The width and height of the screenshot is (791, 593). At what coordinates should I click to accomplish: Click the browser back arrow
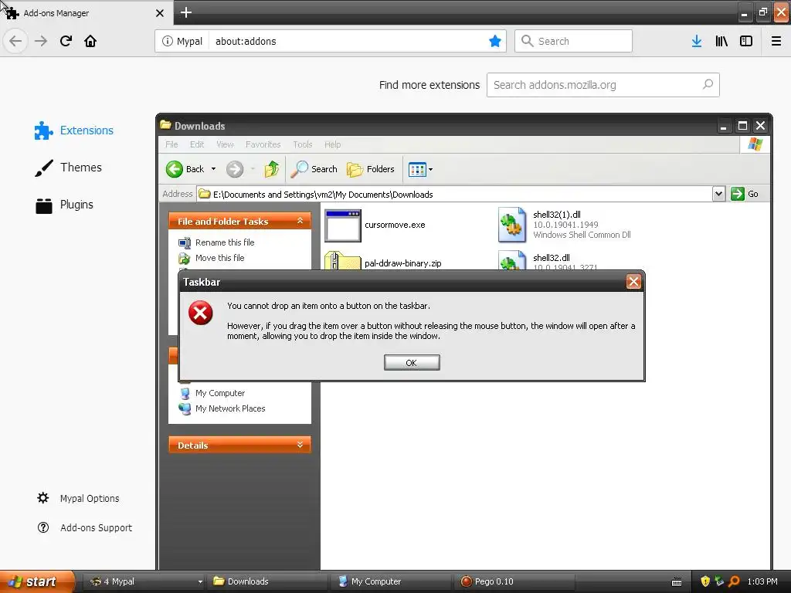click(15, 41)
